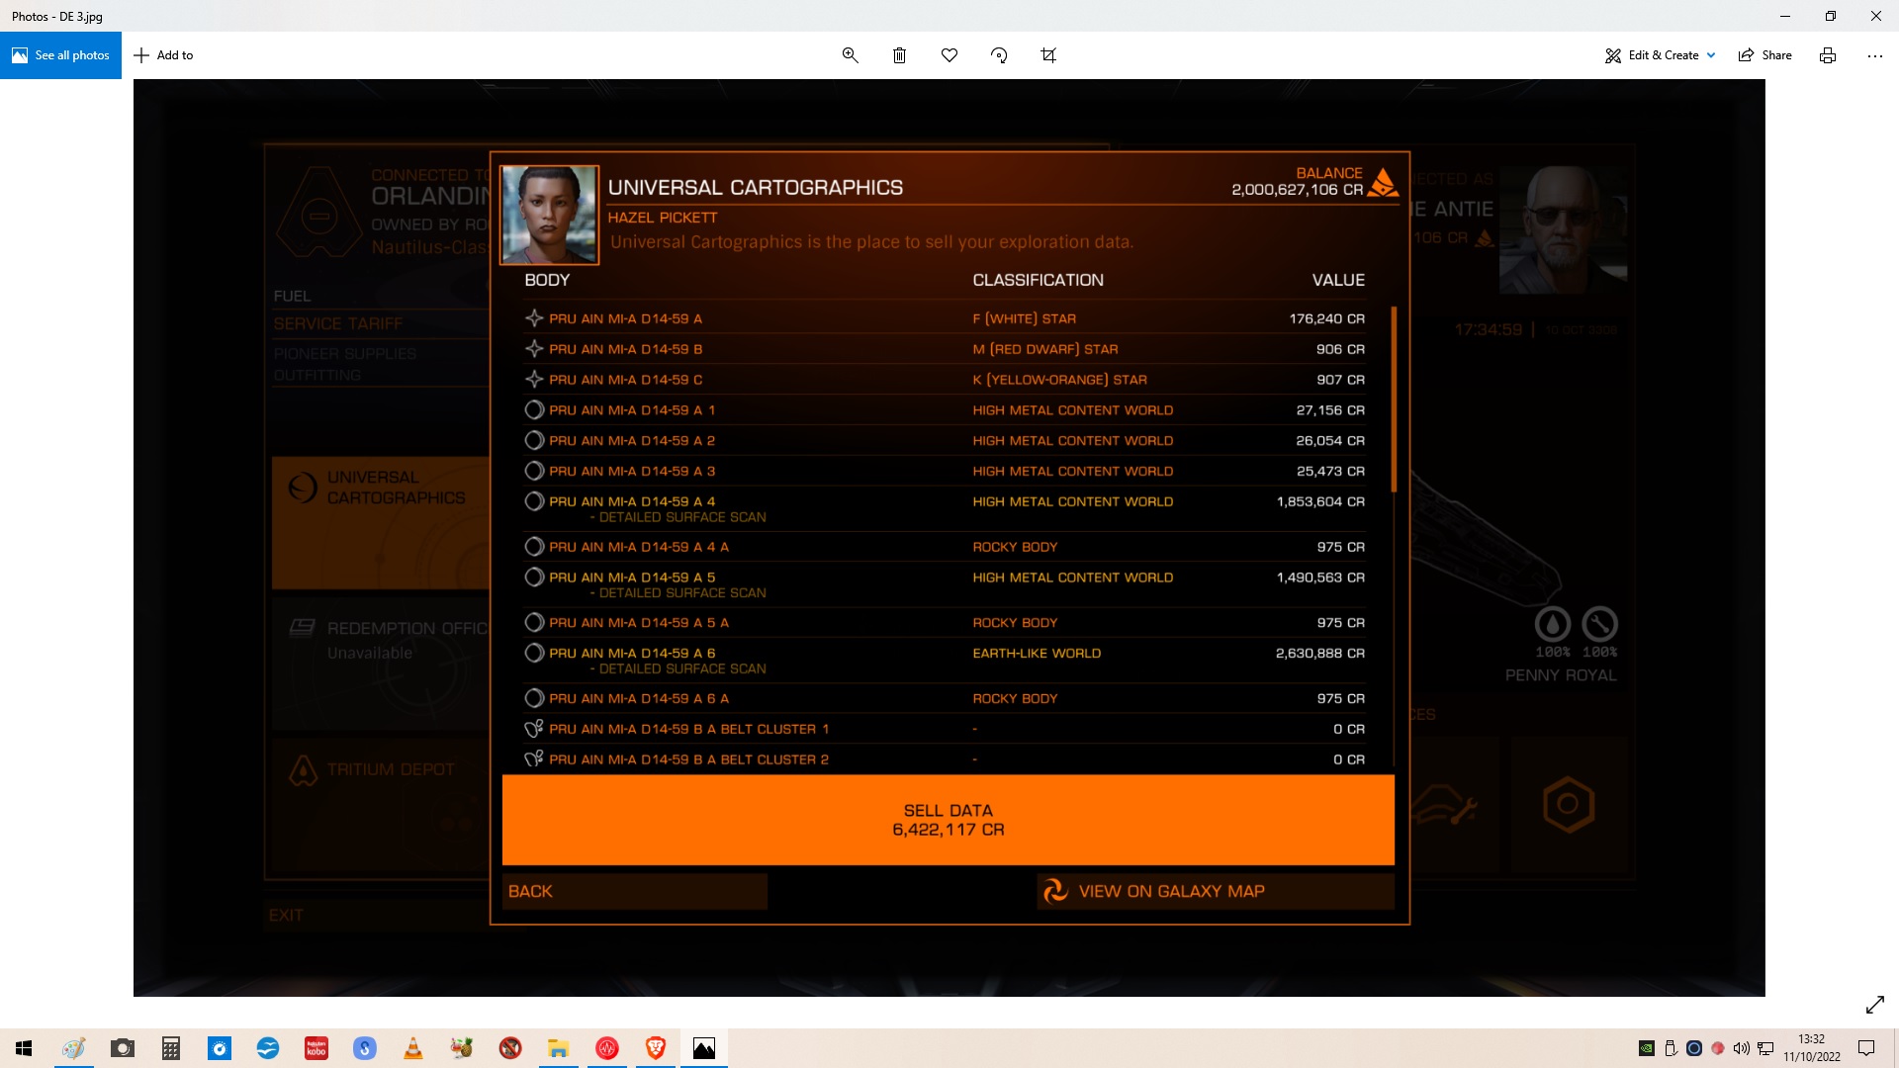
Task: Select row PRU AIN MI-A D14-59 A 4 A
Action: (945, 547)
